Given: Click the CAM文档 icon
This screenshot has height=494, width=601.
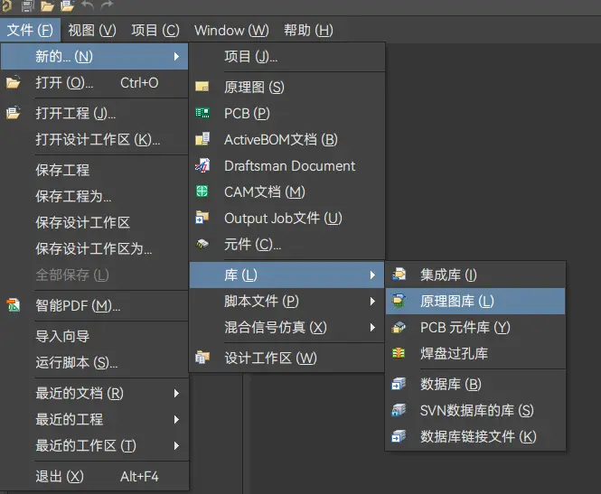Looking at the screenshot, I should coord(202,192).
